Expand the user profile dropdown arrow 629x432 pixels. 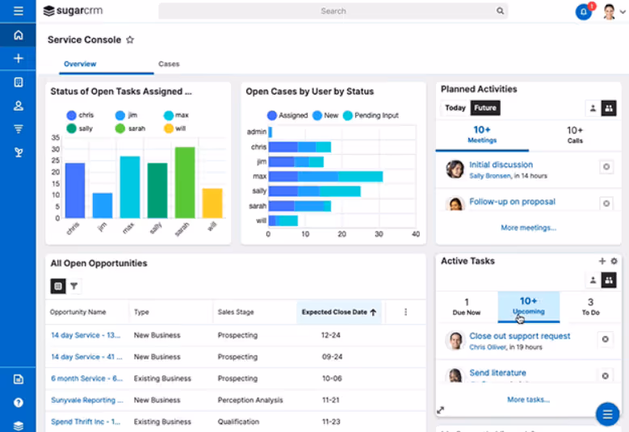click(x=623, y=12)
